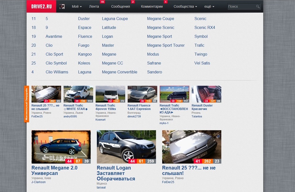
Task: Open the andryi5595 user profile
Action: [x=70, y=116]
